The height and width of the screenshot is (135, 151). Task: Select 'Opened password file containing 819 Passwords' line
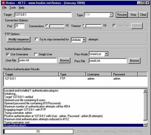click(74, 103)
